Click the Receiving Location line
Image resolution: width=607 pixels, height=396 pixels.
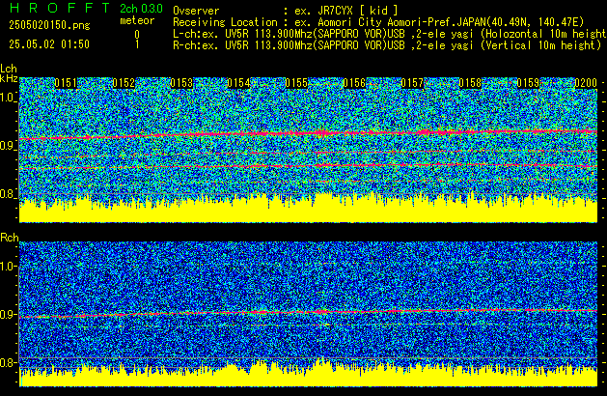[378, 22]
